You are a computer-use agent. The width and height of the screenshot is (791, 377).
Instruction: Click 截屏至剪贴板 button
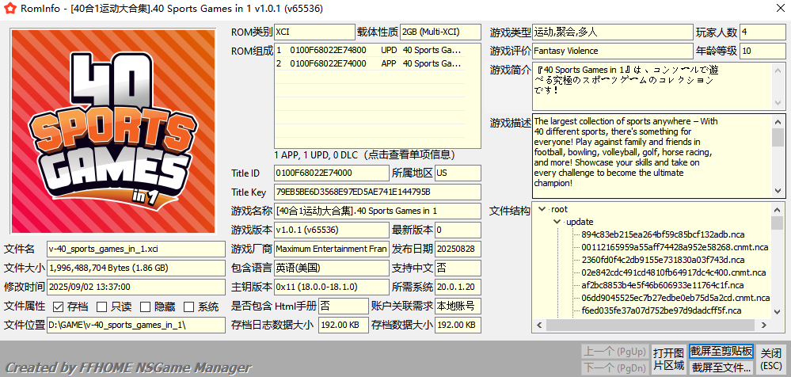pos(721,352)
